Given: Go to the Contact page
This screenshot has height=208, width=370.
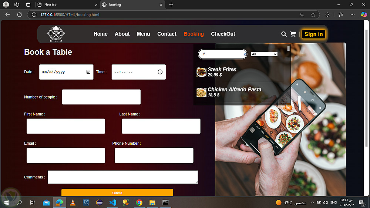Looking at the screenshot, I should (166, 34).
